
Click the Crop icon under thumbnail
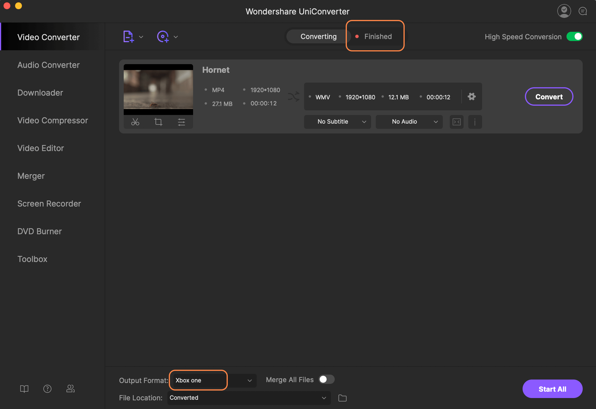pos(158,122)
